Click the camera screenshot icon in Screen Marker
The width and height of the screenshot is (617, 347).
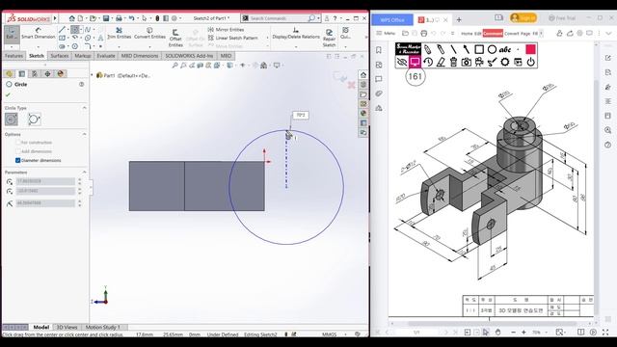[467, 62]
